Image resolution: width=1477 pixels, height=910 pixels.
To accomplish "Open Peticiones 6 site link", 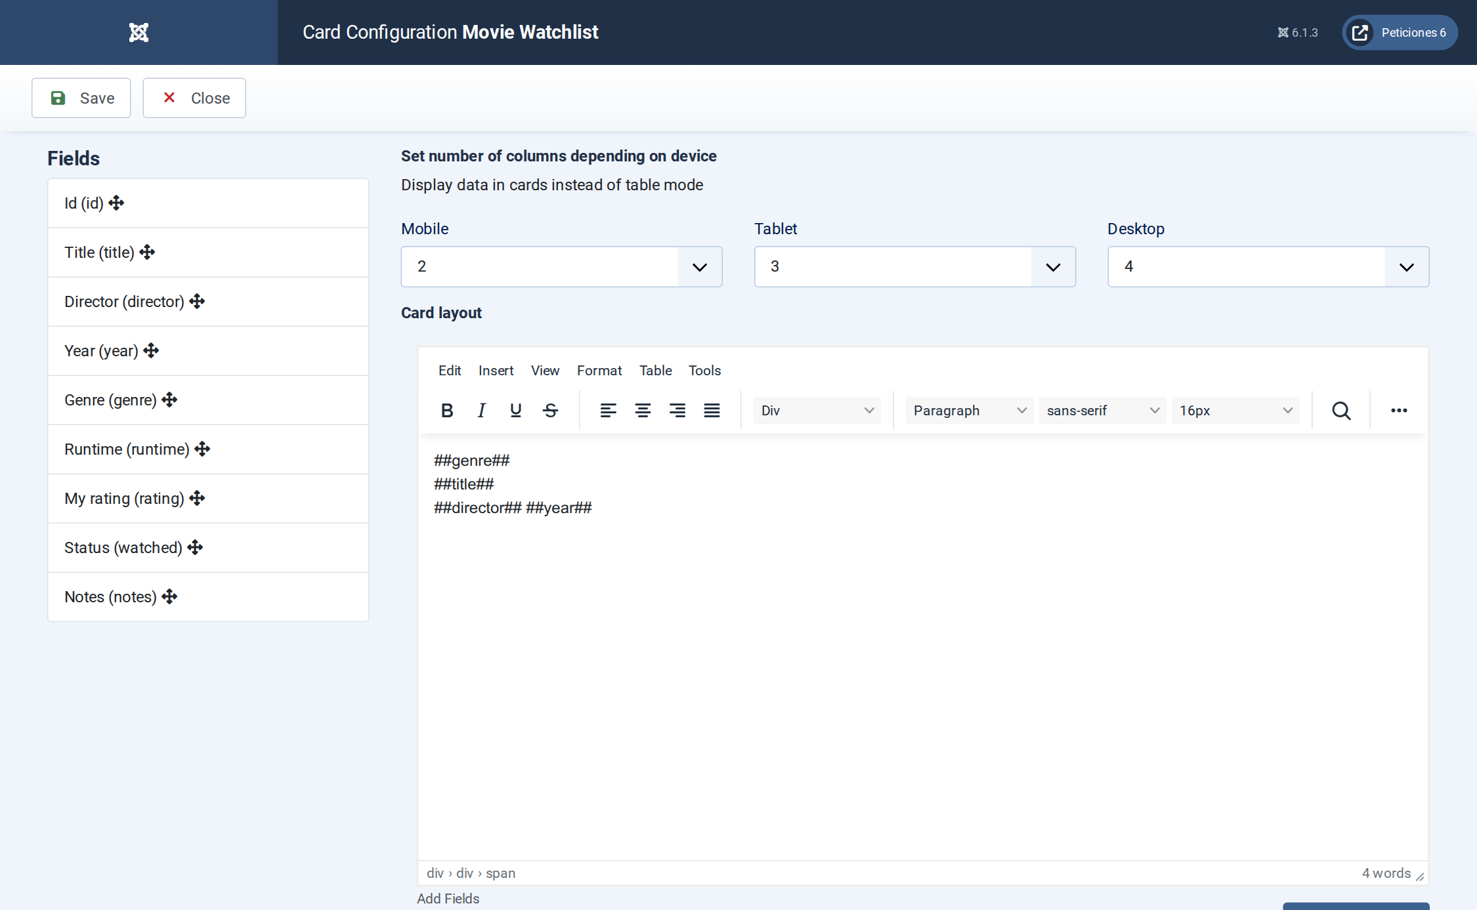I will (x=1400, y=32).
